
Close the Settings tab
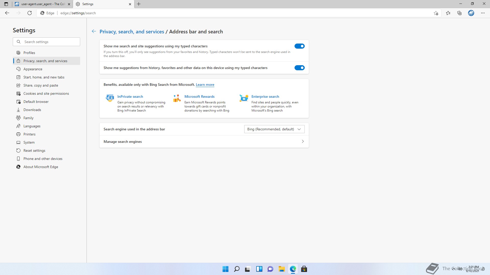coord(130,4)
